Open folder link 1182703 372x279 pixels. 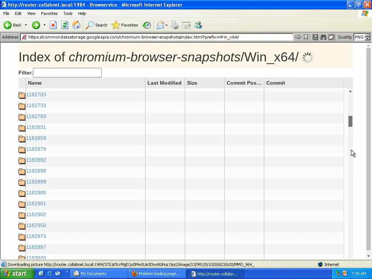(36, 94)
